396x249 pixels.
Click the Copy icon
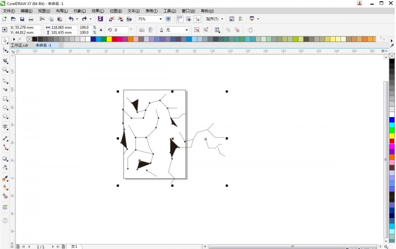point(51,19)
